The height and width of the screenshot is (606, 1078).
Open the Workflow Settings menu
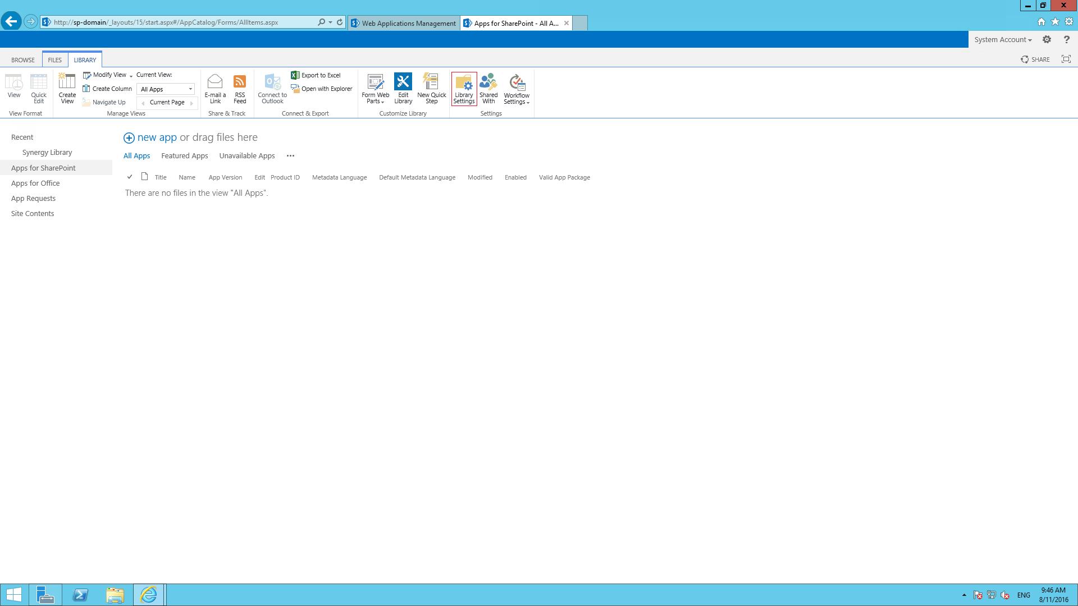click(517, 89)
